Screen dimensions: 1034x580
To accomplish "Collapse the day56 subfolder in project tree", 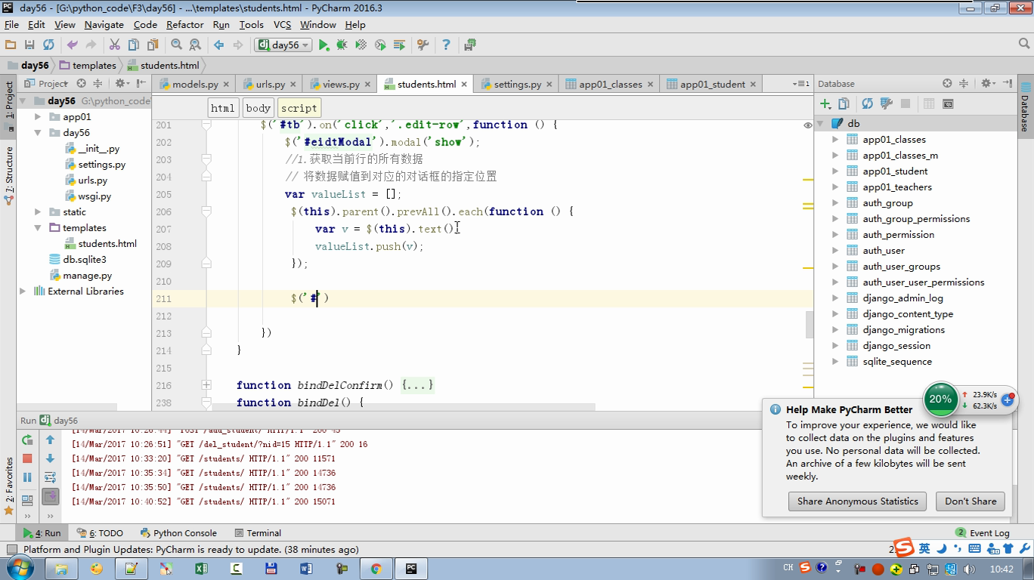I will pos(38,133).
